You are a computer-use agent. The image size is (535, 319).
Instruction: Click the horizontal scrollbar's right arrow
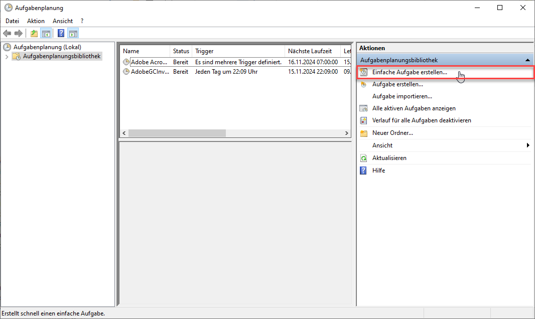coord(346,133)
